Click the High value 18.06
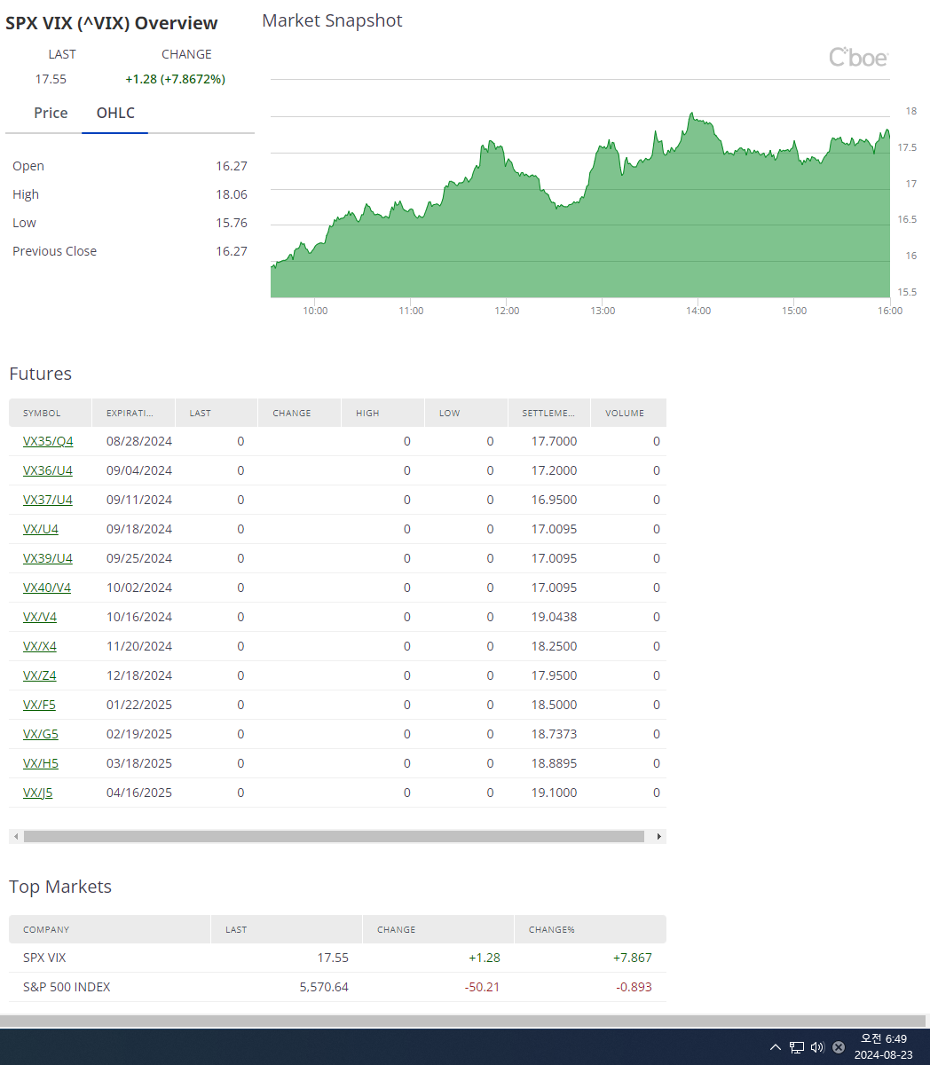930x1065 pixels. click(x=232, y=194)
